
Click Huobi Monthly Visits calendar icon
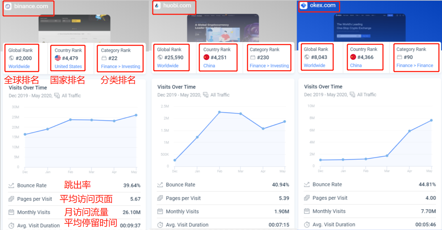click(x=160, y=212)
